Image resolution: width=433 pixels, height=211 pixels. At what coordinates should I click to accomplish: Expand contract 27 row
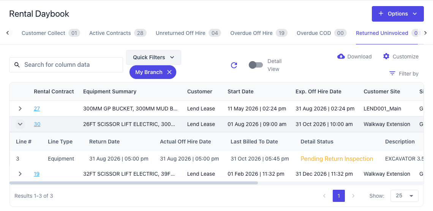click(x=20, y=109)
